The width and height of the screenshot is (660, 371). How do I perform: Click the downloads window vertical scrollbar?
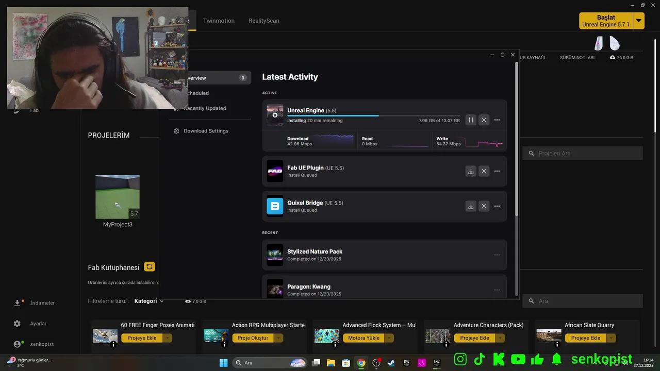[x=516, y=139]
